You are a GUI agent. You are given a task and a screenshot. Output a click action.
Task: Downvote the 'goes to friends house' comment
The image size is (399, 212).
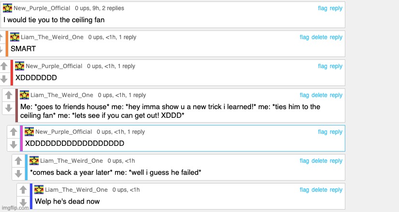coord(9,108)
